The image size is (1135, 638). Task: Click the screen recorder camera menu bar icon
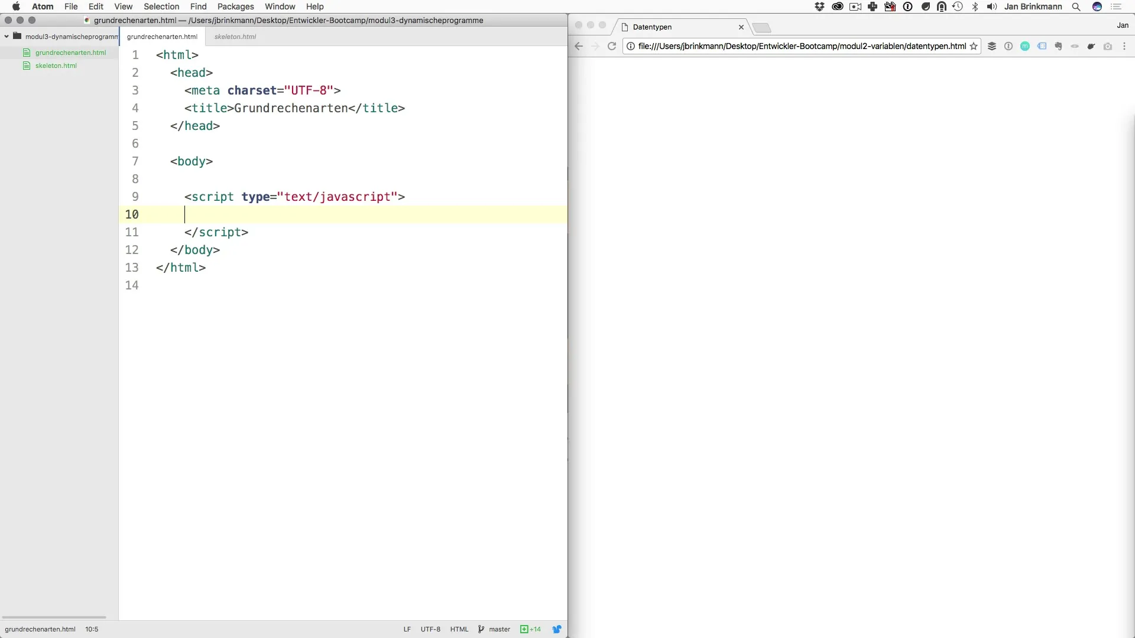tap(855, 6)
